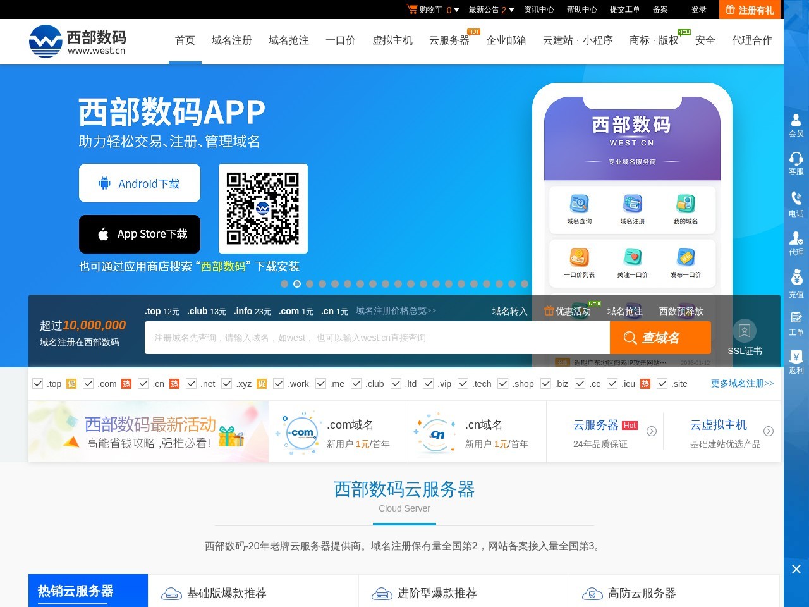809x607 pixels.
Task: Open customer service headset icon
Action: (796, 159)
